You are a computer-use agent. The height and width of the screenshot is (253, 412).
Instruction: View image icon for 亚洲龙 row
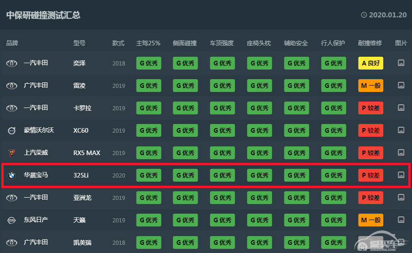click(x=401, y=197)
